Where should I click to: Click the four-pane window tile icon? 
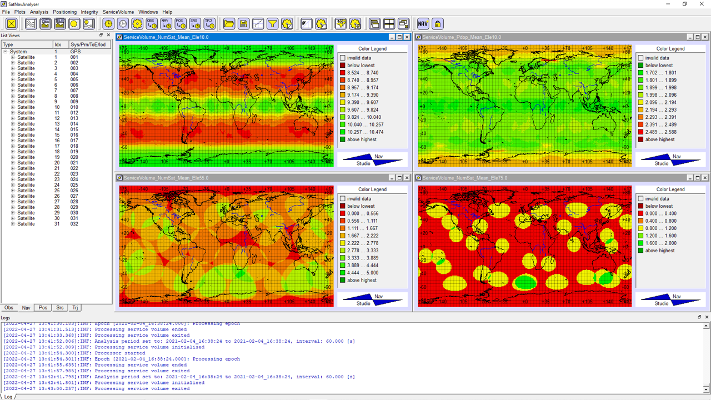tap(389, 23)
